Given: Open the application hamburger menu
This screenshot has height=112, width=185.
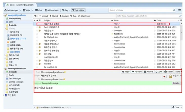Looking at the screenshot, I should coord(180,10).
